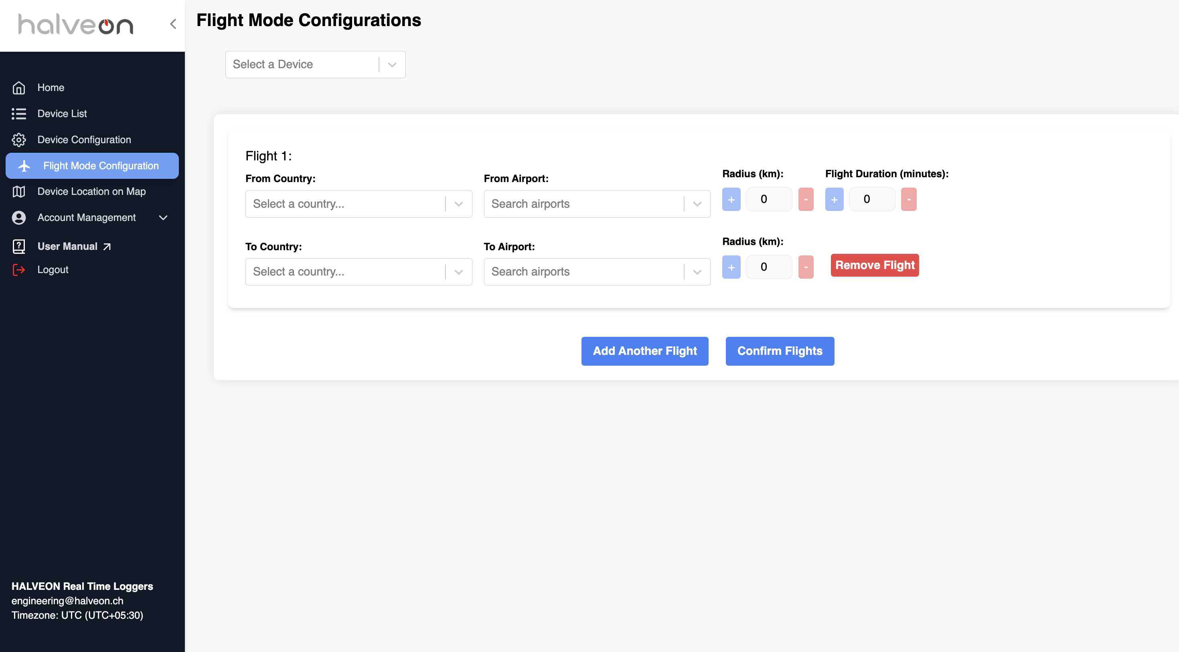Image resolution: width=1179 pixels, height=652 pixels.
Task: Open the To Airport search dropdown
Action: 597,271
